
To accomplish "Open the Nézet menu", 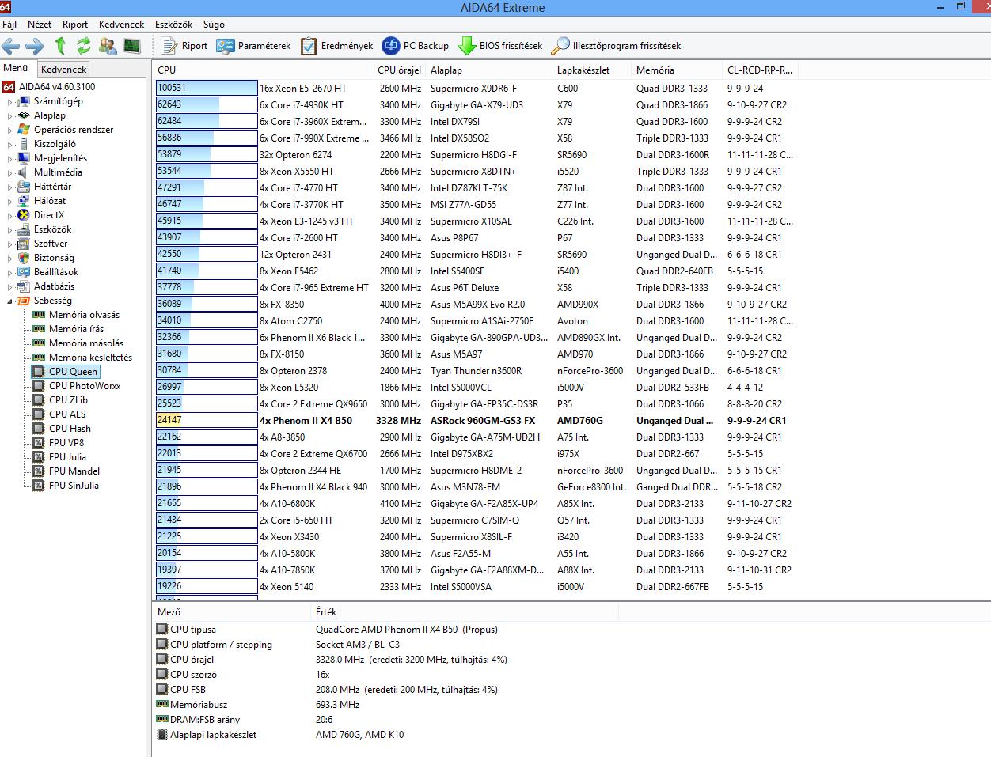I will click(40, 25).
